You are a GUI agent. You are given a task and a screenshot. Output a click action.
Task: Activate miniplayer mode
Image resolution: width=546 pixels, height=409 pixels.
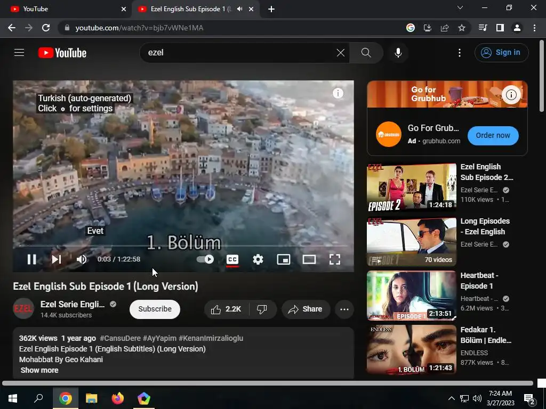pos(284,259)
